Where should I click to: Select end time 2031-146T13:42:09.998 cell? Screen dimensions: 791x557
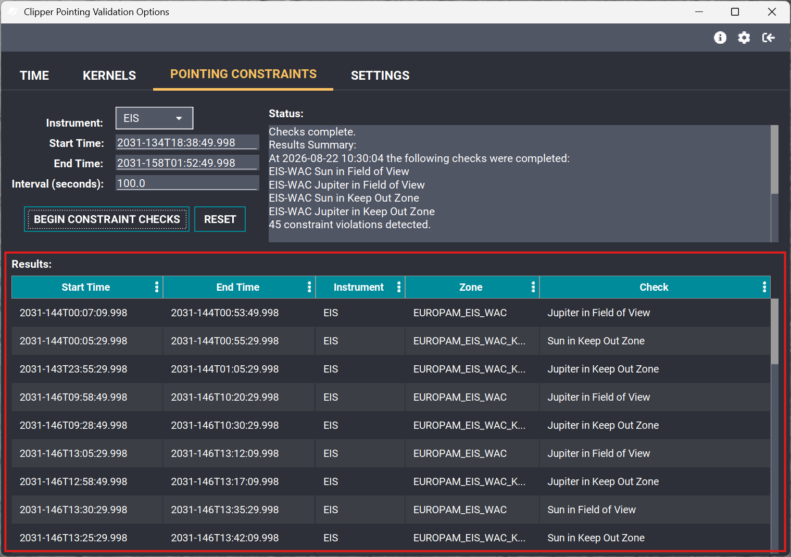point(239,538)
